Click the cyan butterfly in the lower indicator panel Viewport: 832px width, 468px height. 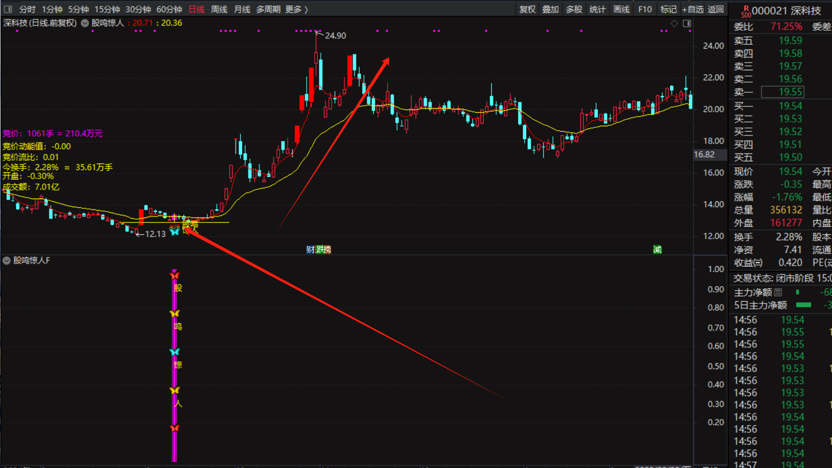click(x=174, y=352)
